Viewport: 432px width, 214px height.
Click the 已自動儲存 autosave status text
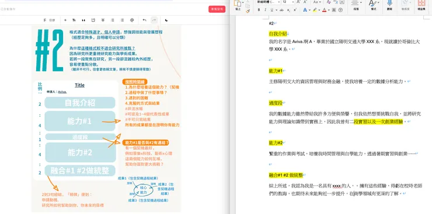tap(8, 9)
